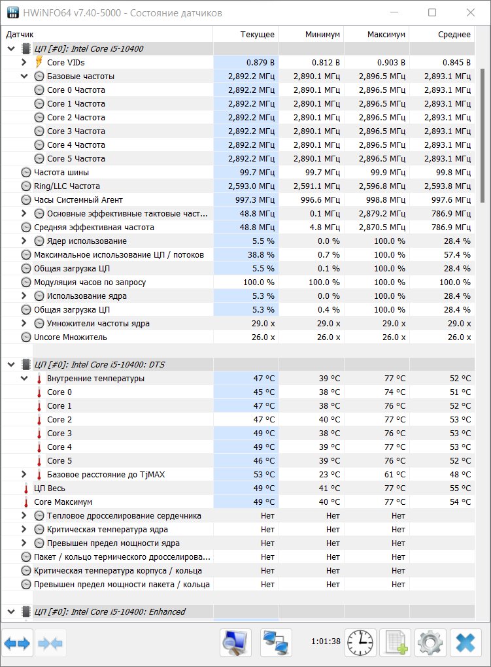Click Core 1 Частота row label
This screenshot has width=491, height=667.
pos(76,104)
